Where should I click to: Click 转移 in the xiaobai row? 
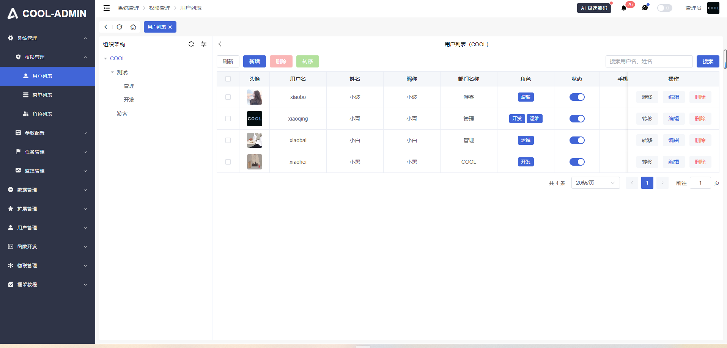(x=647, y=140)
